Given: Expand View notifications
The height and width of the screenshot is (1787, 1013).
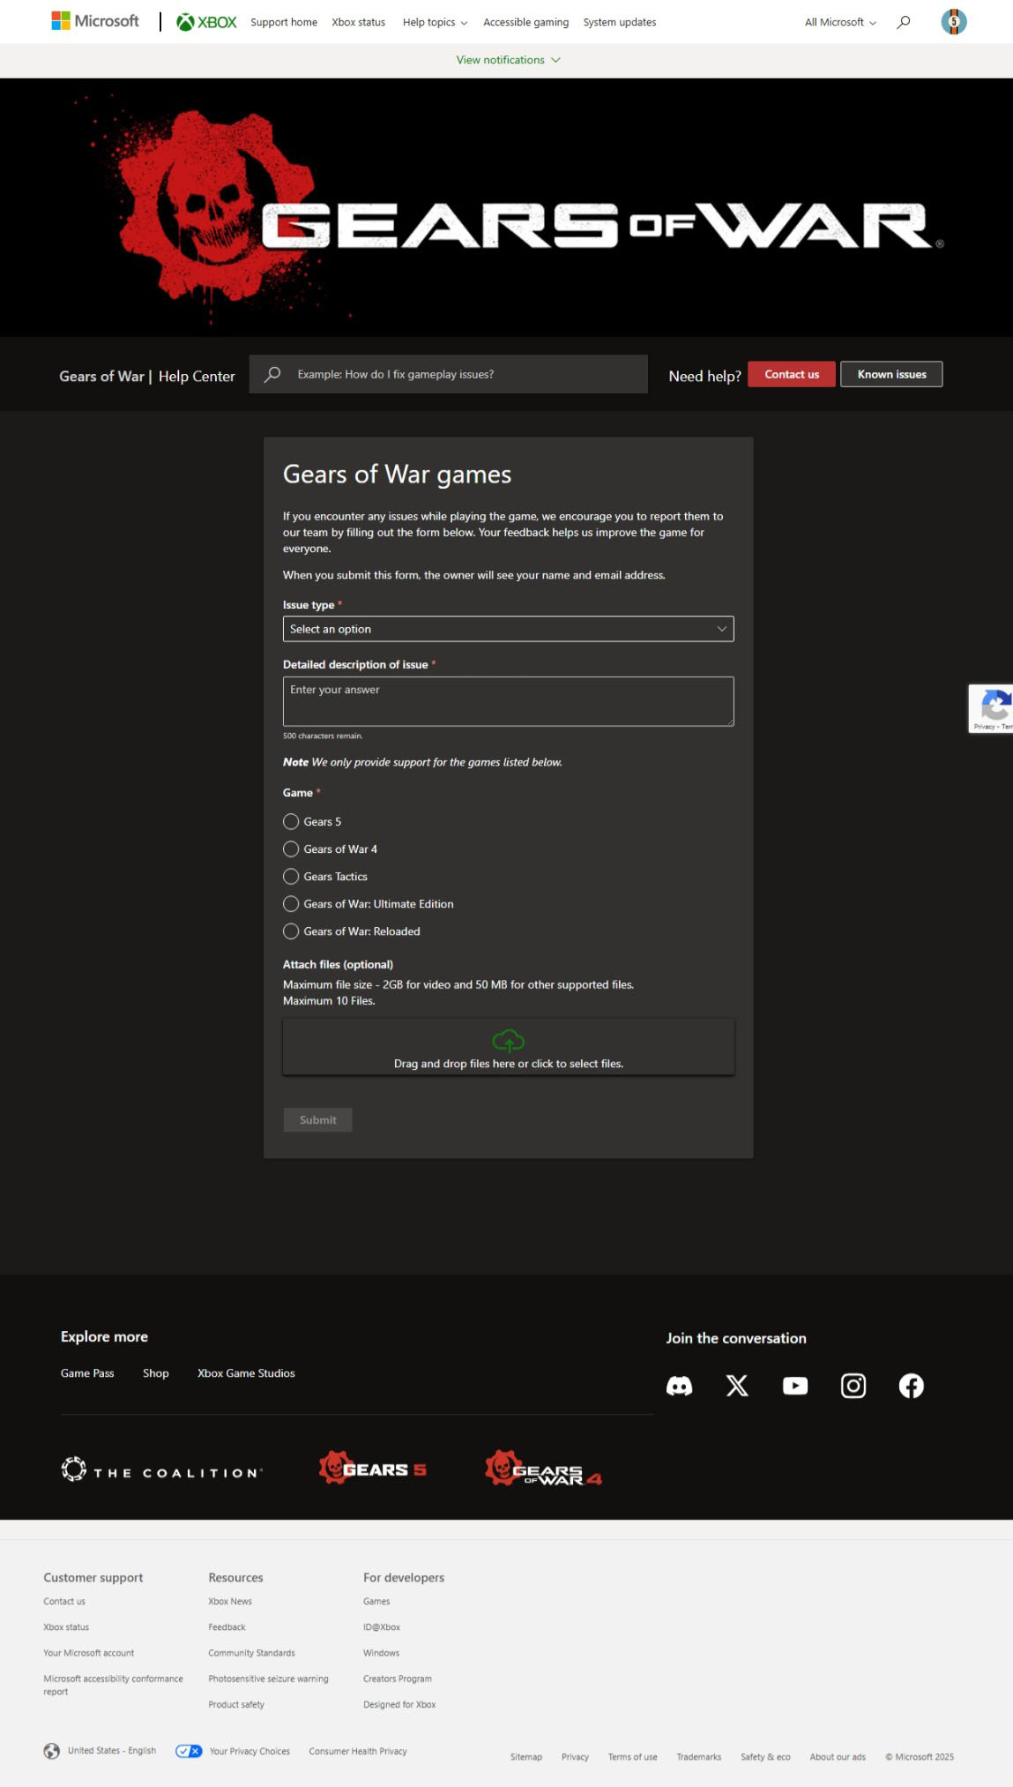Looking at the screenshot, I should pos(508,60).
